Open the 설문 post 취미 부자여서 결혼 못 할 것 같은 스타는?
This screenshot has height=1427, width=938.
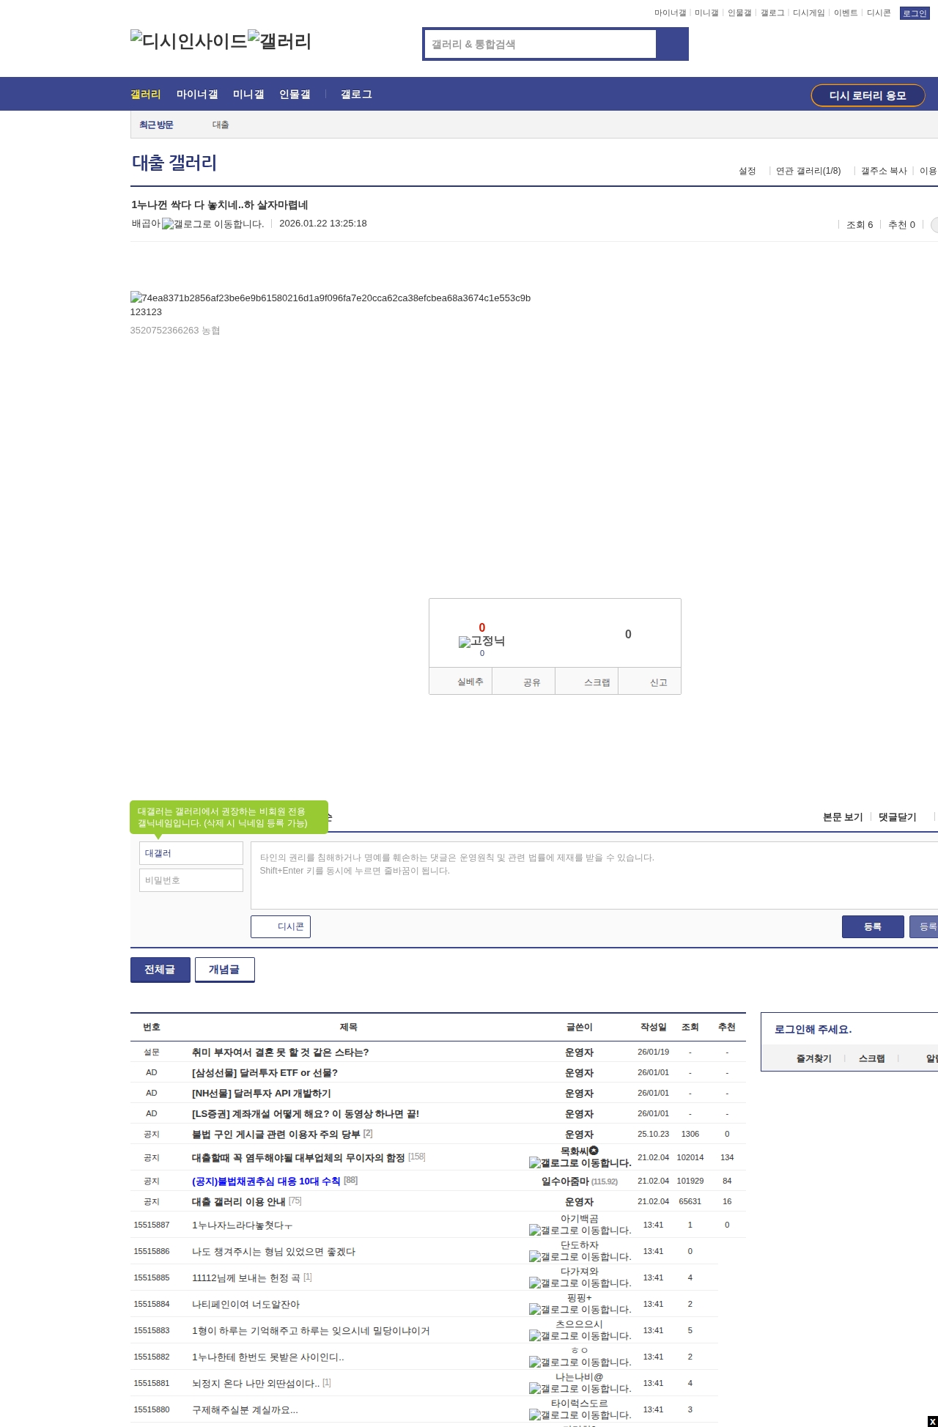pos(280,1052)
